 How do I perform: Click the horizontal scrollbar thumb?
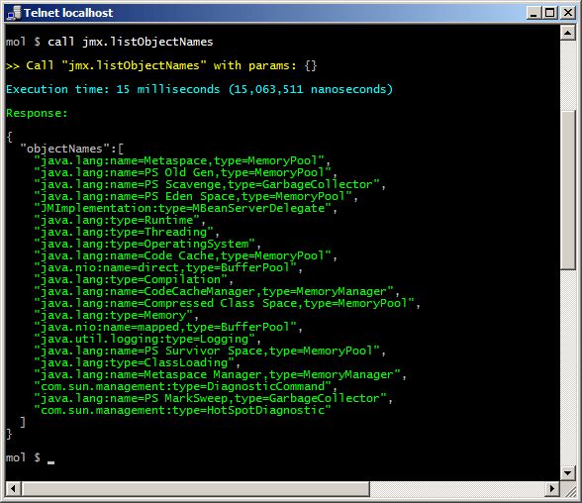[196, 488]
